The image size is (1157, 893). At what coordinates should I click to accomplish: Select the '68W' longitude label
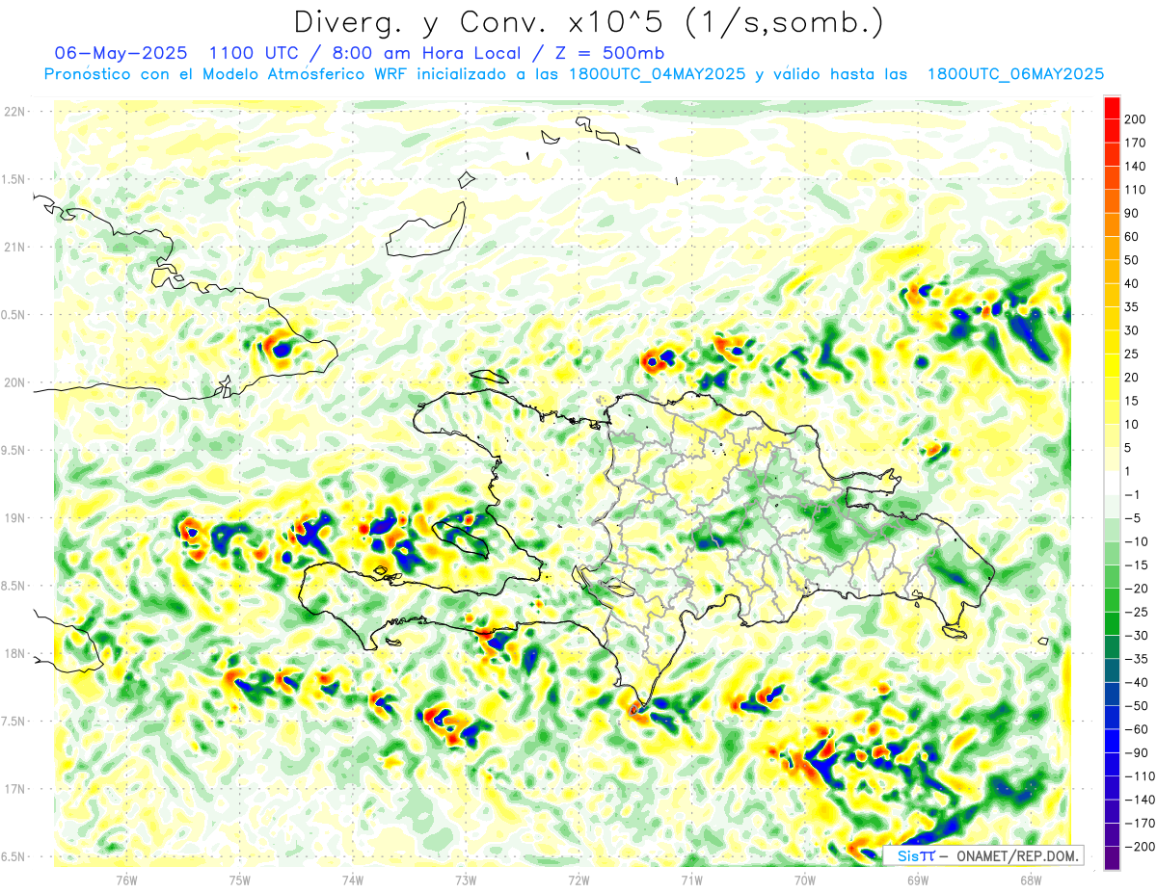pyautogui.click(x=1031, y=880)
